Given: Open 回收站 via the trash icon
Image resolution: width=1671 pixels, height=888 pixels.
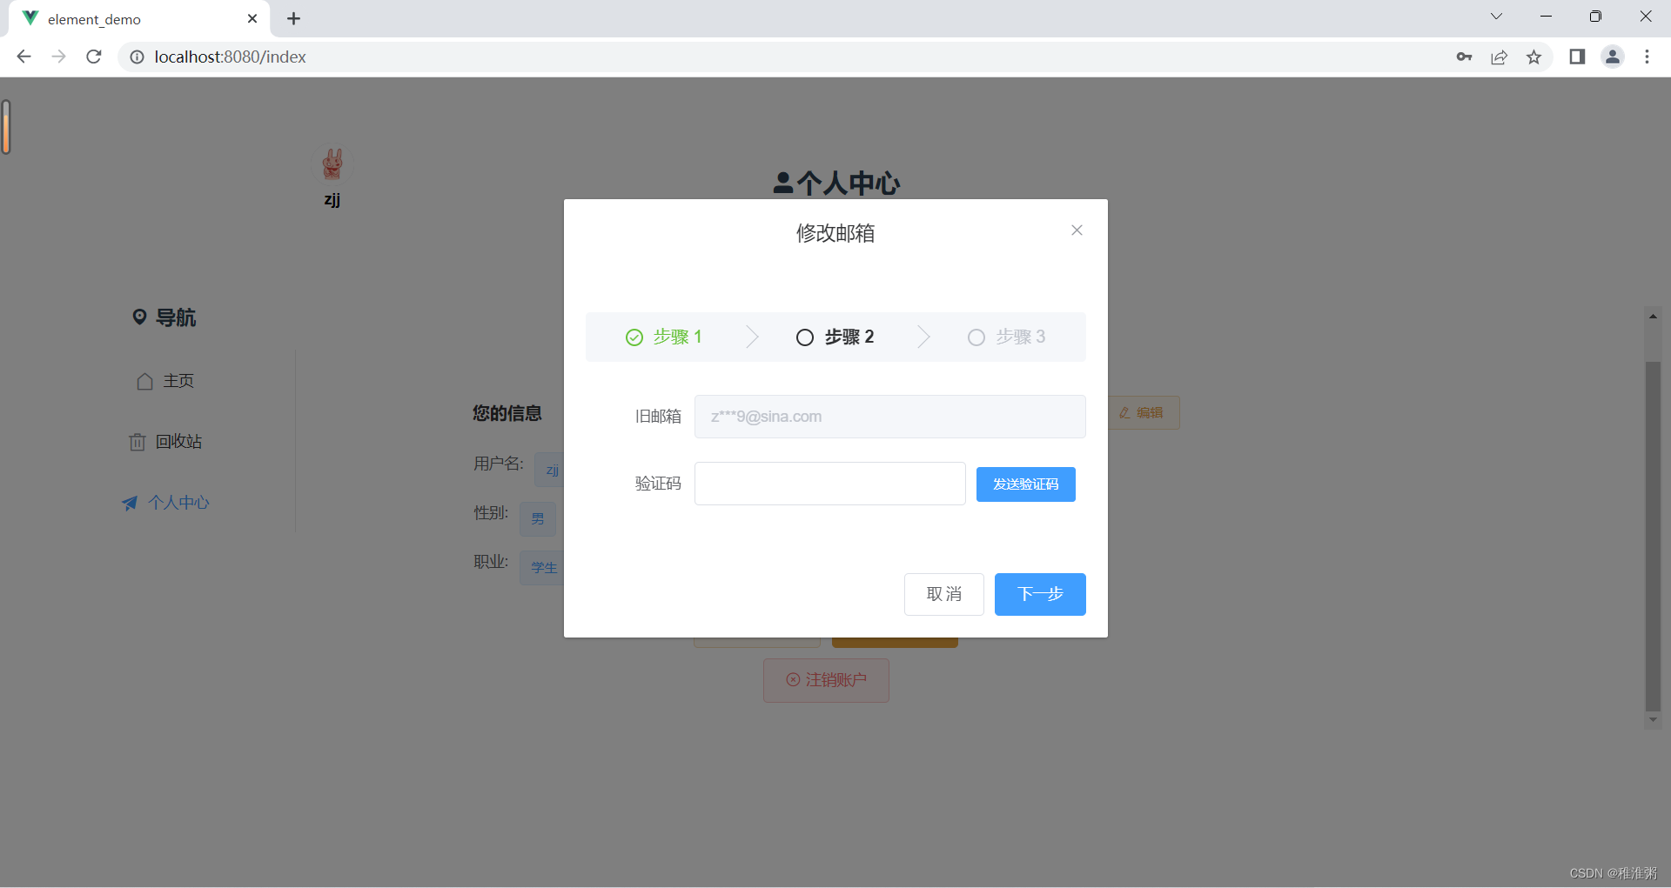Looking at the screenshot, I should (137, 442).
